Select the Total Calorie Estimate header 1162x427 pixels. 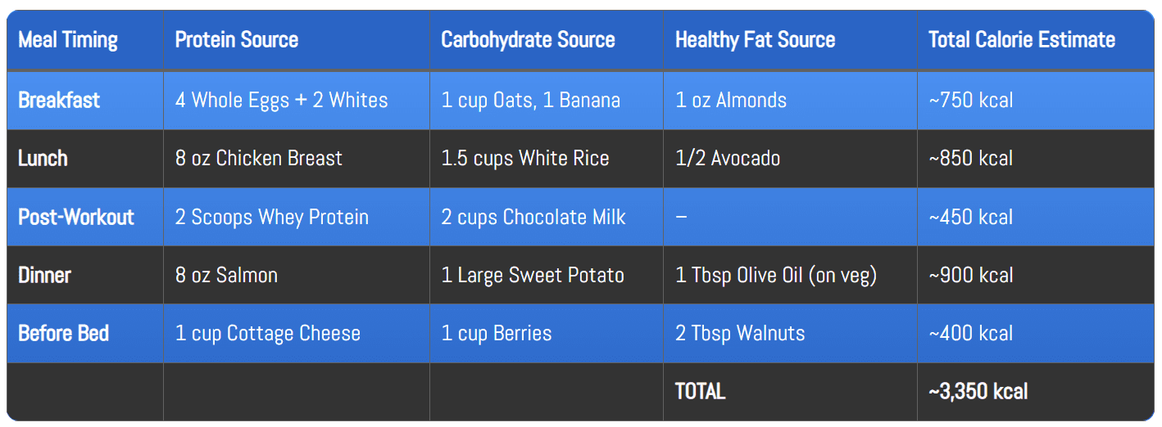click(x=1021, y=39)
